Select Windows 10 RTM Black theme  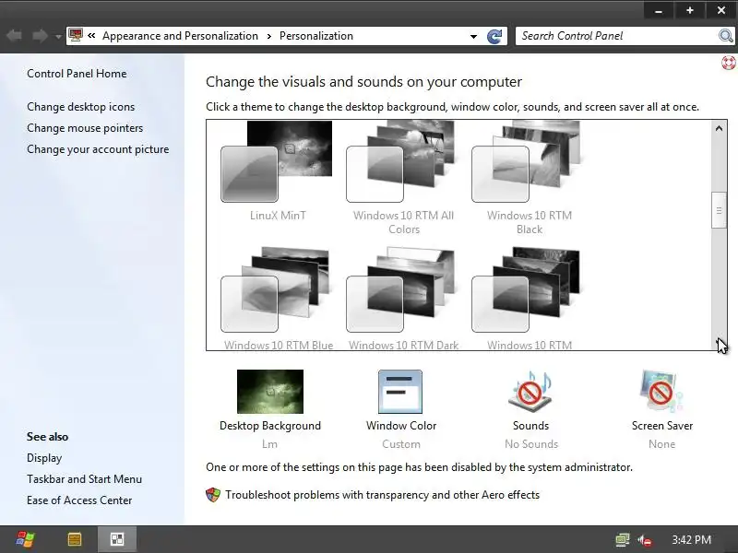(529, 178)
